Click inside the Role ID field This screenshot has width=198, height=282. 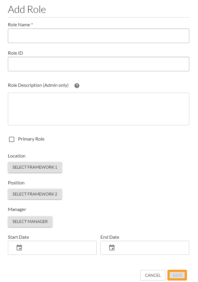point(98,64)
